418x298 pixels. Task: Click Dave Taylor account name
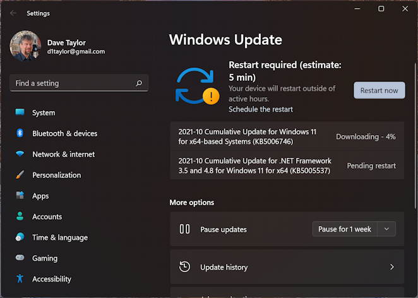coord(66,43)
